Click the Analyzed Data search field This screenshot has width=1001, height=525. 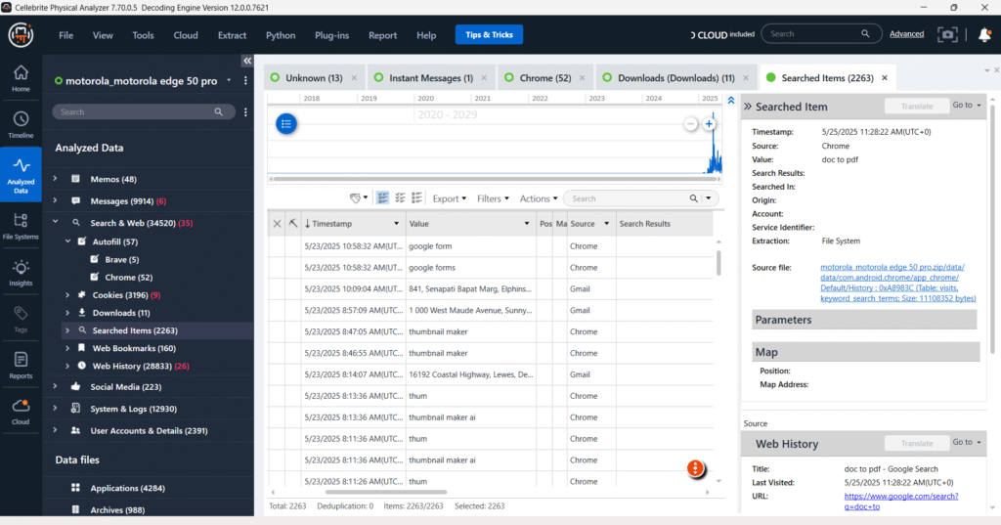coord(144,111)
